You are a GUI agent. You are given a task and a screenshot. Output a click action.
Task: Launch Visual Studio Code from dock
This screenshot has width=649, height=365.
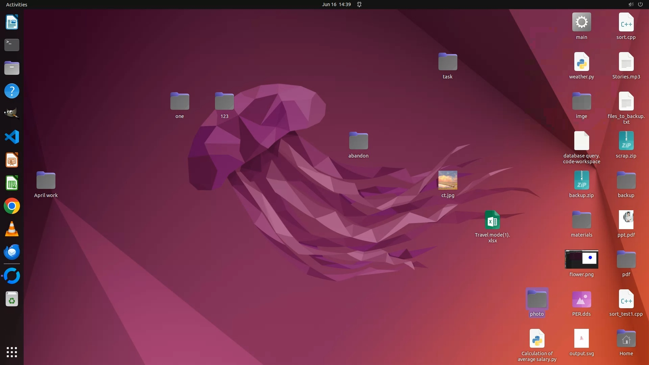(12, 137)
